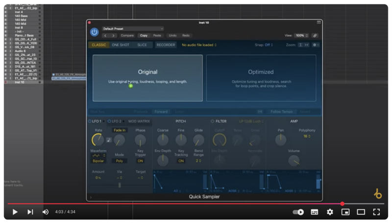
Task: Choose the Optimized import option
Action: tap(261, 78)
